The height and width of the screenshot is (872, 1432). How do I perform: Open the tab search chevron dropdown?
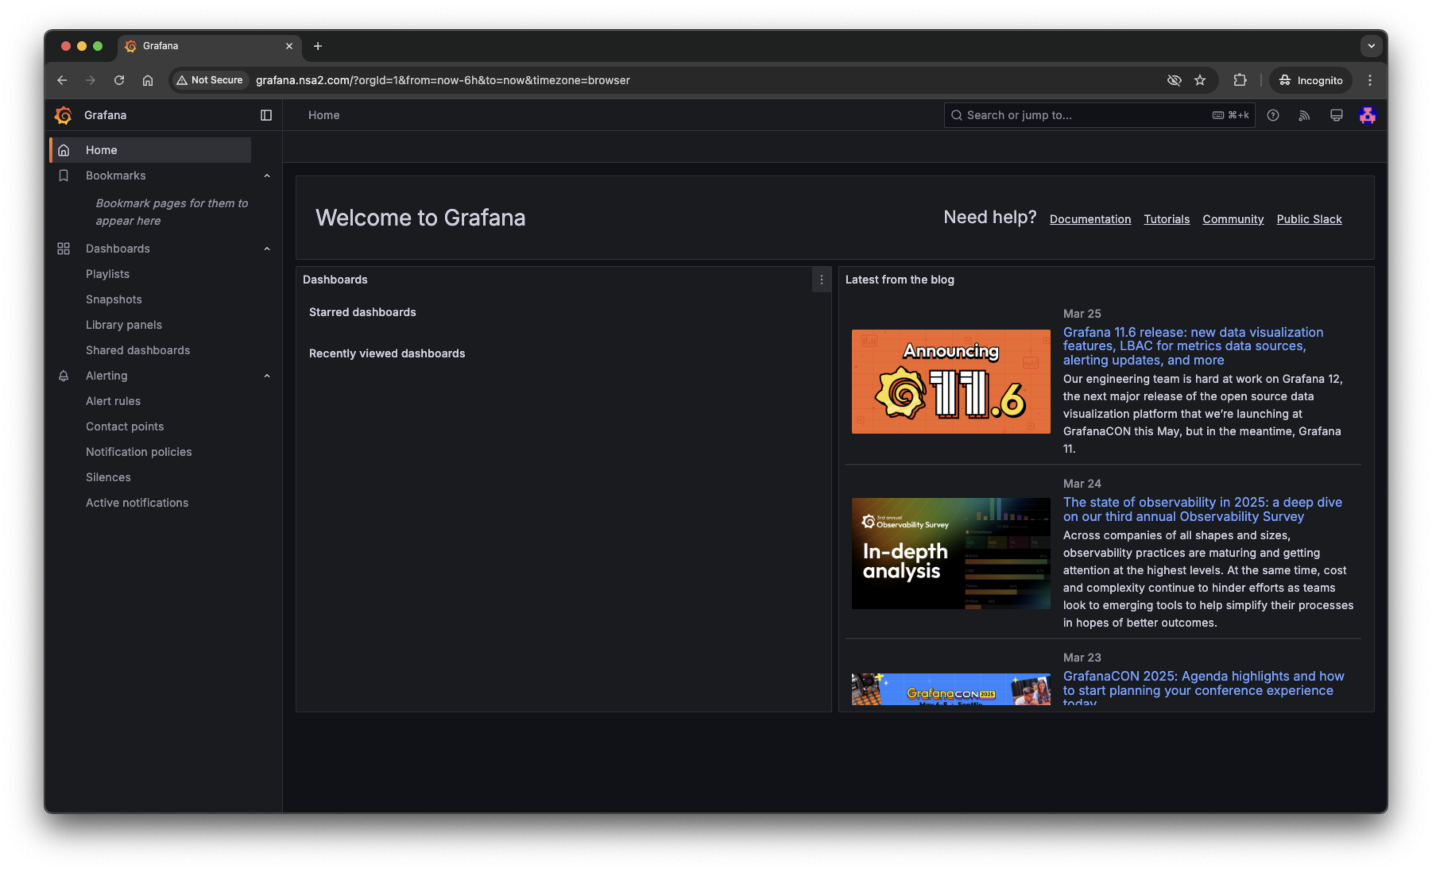(x=1372, y=46)
